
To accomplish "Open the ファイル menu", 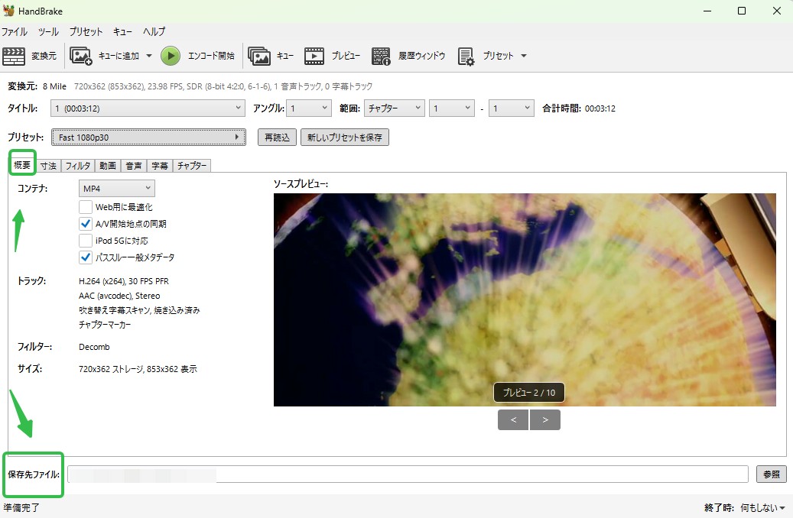I will pyautogui.click(x=15, y=31).
